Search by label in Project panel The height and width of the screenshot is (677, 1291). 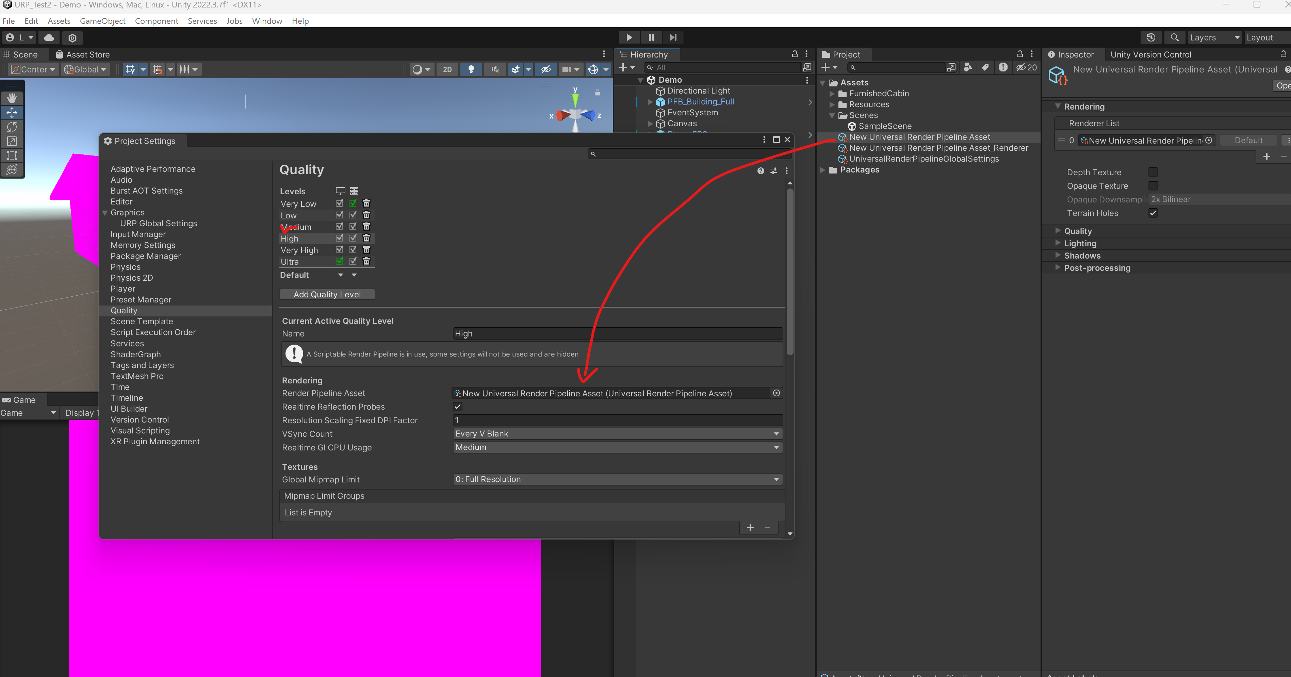point(985,67)
